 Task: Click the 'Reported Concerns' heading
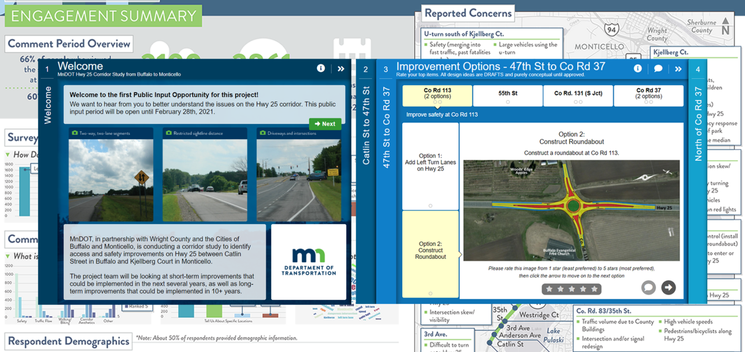[x=468, y=13]
